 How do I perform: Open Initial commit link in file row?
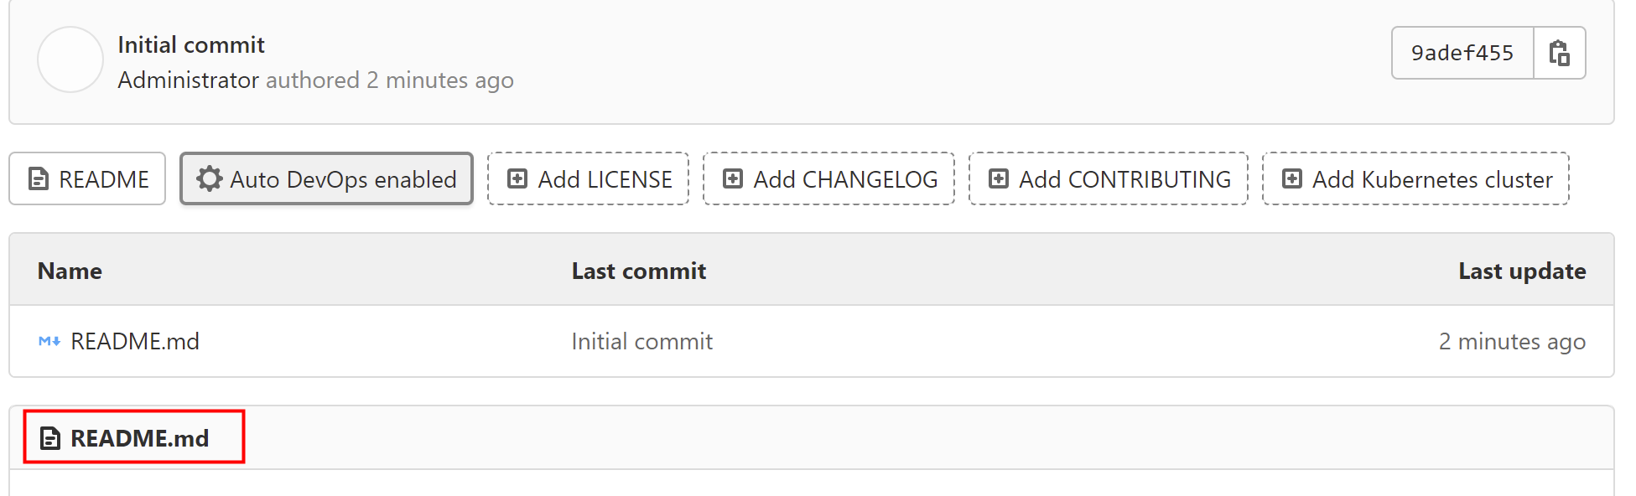[x=642, y=342]
